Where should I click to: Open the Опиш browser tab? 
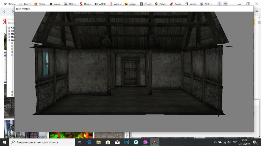click(85, 4)
